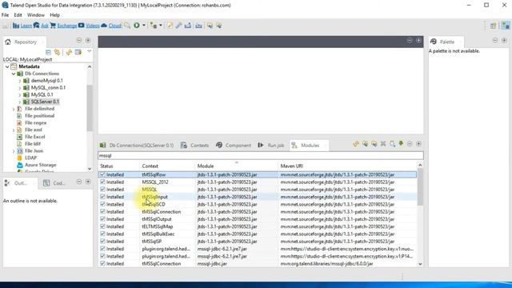Screen dimensions: 512x288
Task: Toggle the checkbox for tMSSqlRow row
Action: tap(102, 174)
